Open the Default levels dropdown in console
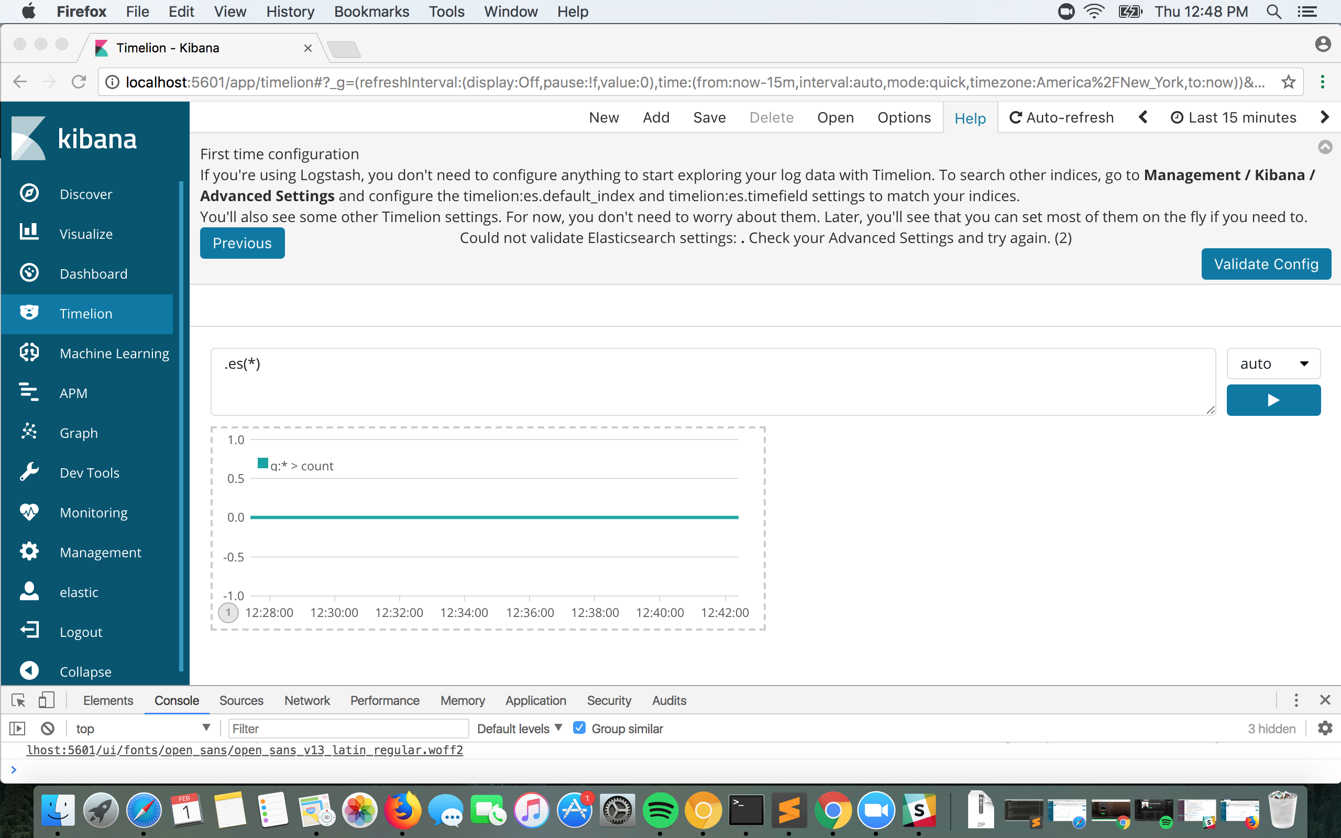Image resolution: width=1341 pixels, height=838 pixels. pyautogui.click(x=518, y=727)
